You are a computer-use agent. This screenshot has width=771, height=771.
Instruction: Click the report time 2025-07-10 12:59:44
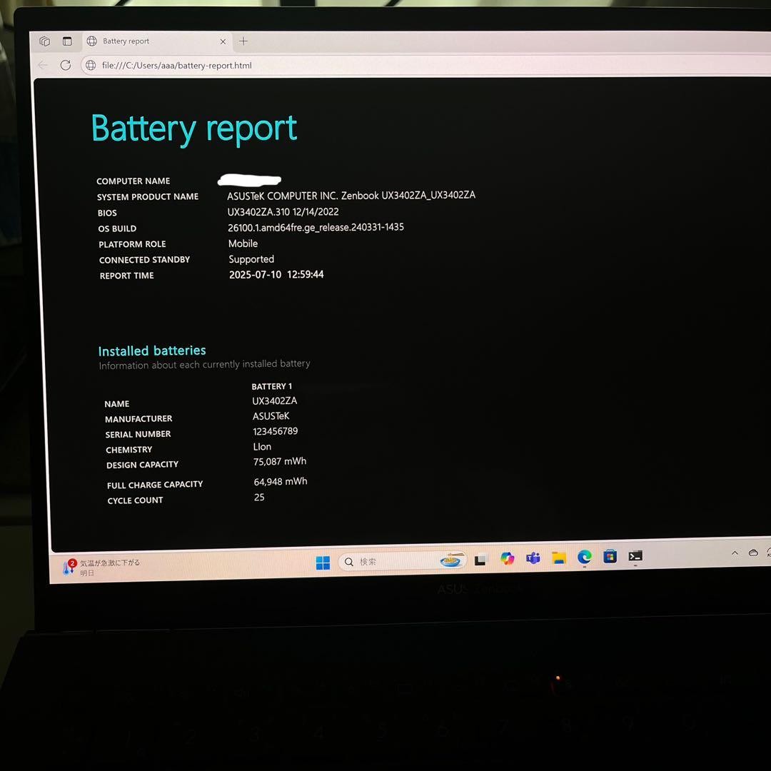(x=276, y=275)
